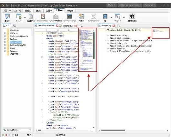Open the 工具 (Tools) menu tab

pos(59,10)
